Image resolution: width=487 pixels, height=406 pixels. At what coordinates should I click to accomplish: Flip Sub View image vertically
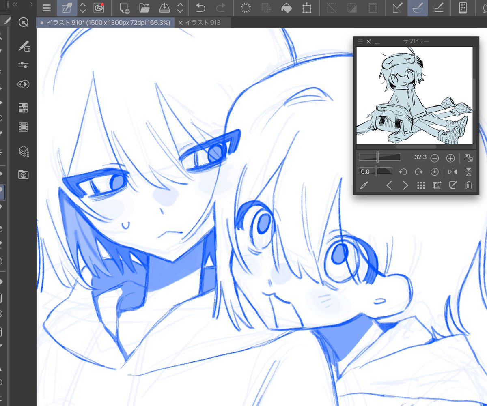[468, 172]
